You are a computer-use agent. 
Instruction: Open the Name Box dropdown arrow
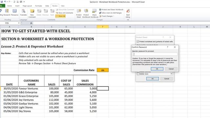19,23
